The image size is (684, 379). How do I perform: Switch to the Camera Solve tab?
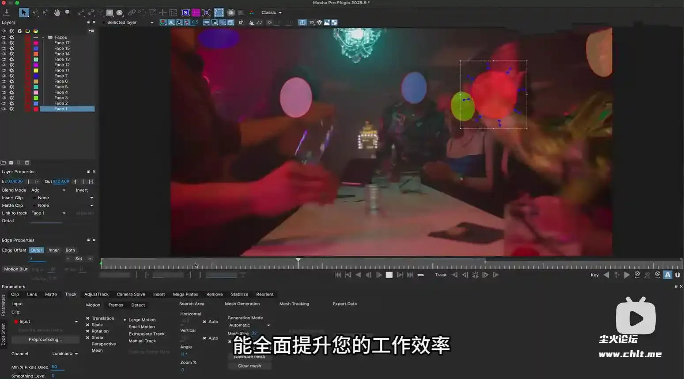pyautogui.click(x=131, y=294)
